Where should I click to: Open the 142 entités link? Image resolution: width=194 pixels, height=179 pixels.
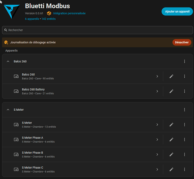(x=48, y=19)
